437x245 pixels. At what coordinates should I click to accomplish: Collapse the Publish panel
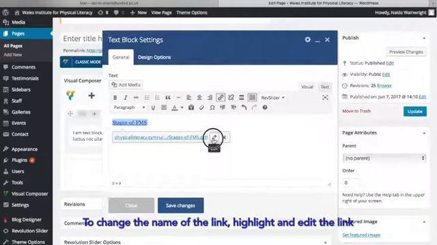point(424,38)
